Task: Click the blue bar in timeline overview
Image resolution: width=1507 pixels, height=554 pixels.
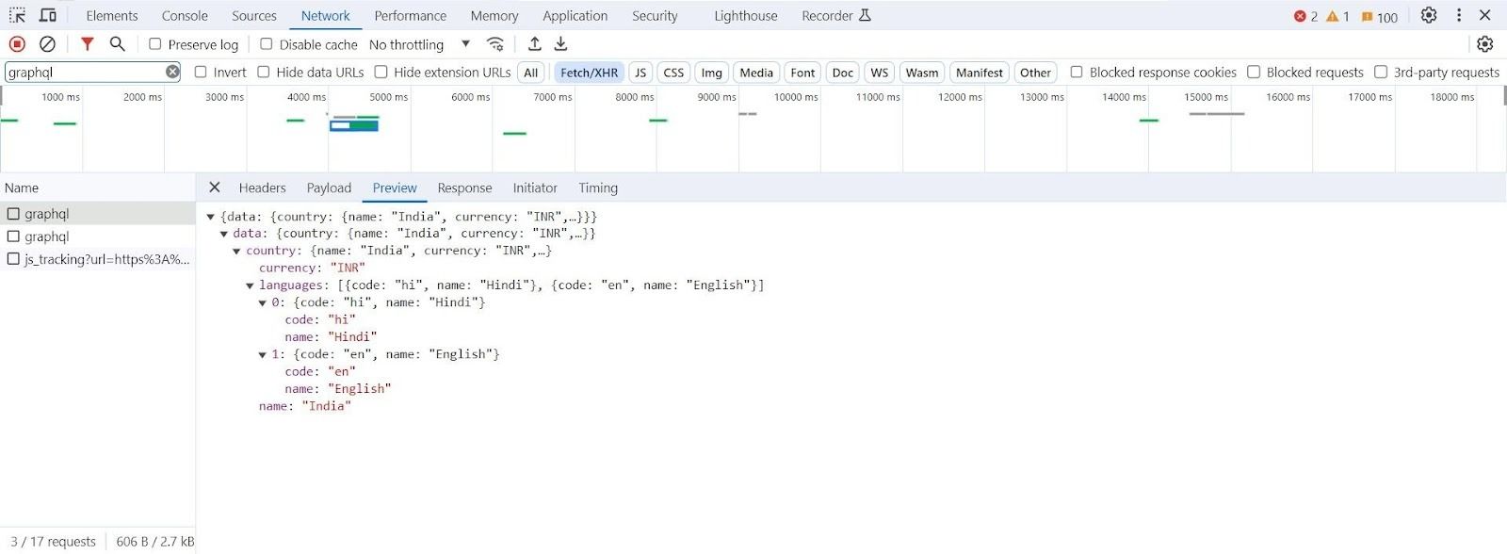Action: coord(354,126)
